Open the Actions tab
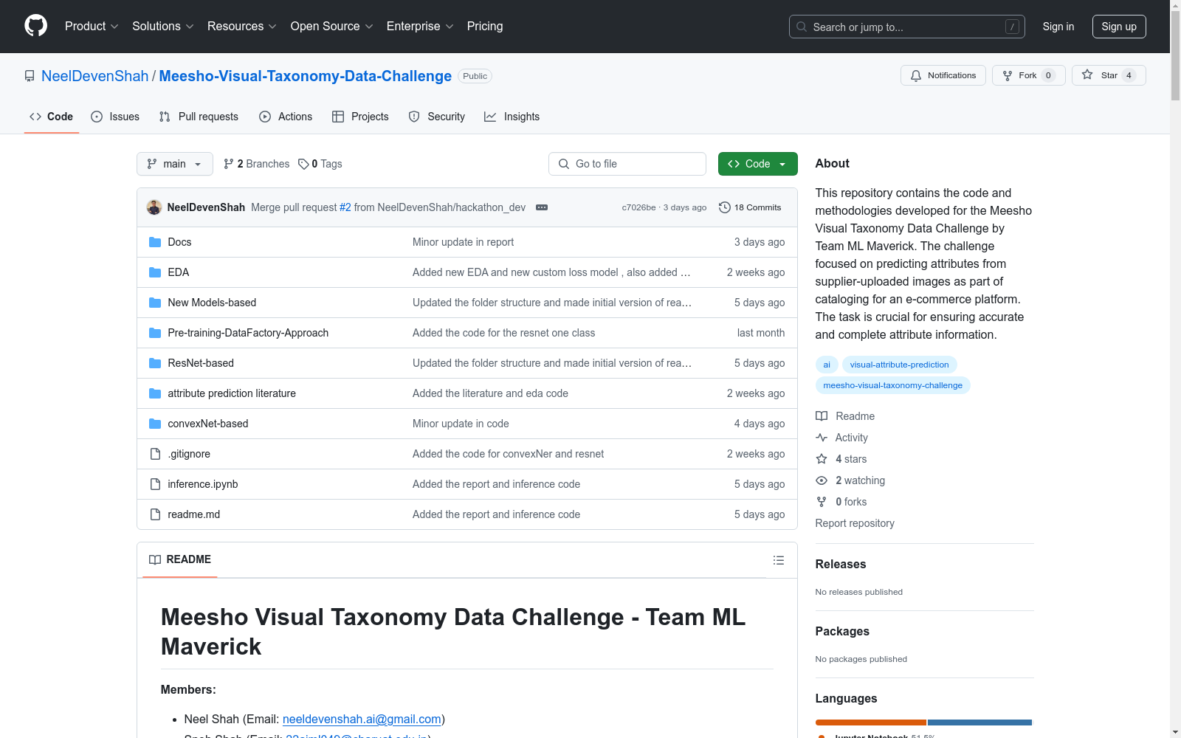This screenshot has height=738, width=1181. (286, 117)
